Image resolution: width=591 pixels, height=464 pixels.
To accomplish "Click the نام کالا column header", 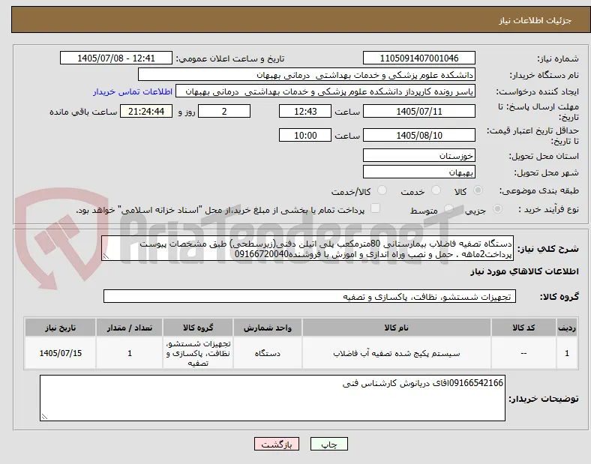I will (x=397, y=328).
